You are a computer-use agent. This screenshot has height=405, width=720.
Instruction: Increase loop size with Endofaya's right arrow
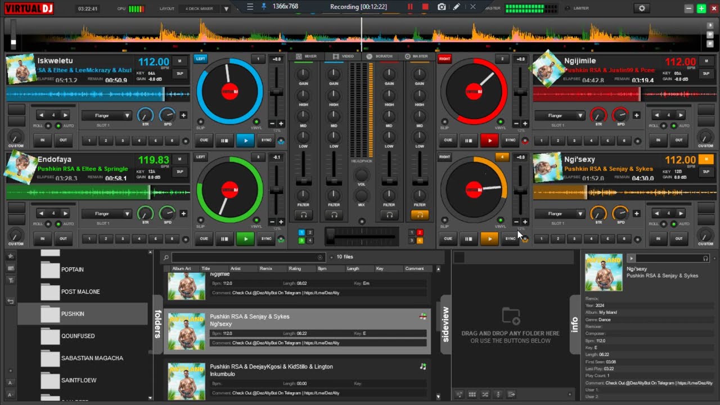tap(65, 213)
